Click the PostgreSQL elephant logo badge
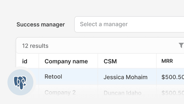184x104 pixels. coord(20,82)
